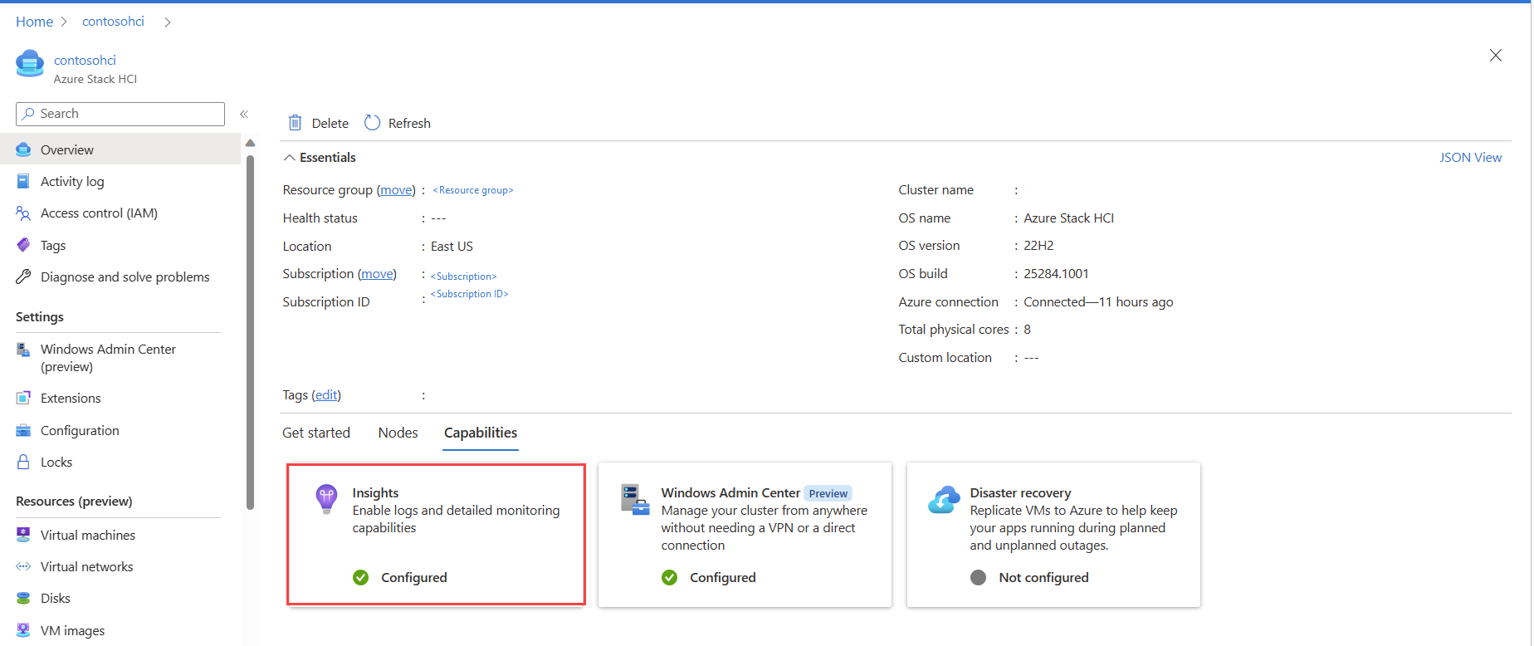The width and height of the screenshot is (1534, 646).
Task: Click the sidebar vertical scrollbar
Action: pyautogui.click(x=250, y=332)
